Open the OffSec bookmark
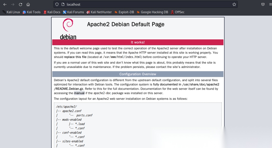The width and height of the screenshot is (272, 148). 178,12
